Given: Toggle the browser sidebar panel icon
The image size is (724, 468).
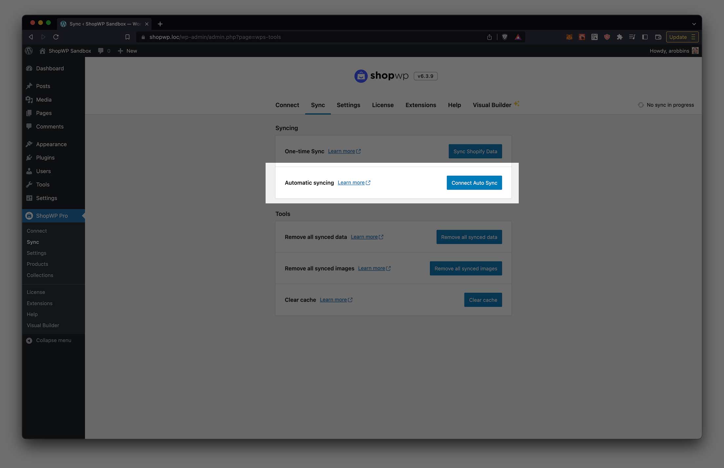Looking at the screenshot, I should [645, 37].
